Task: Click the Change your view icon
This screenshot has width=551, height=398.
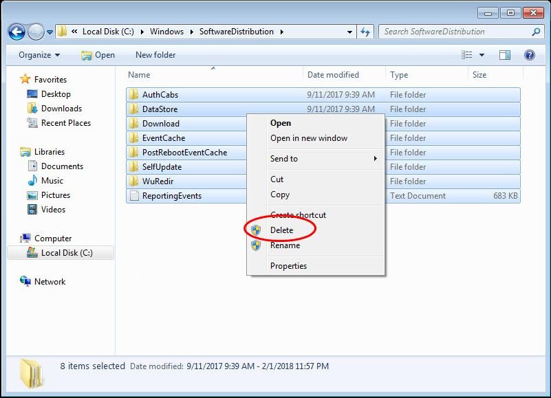Action: click(x=466, y=55)
